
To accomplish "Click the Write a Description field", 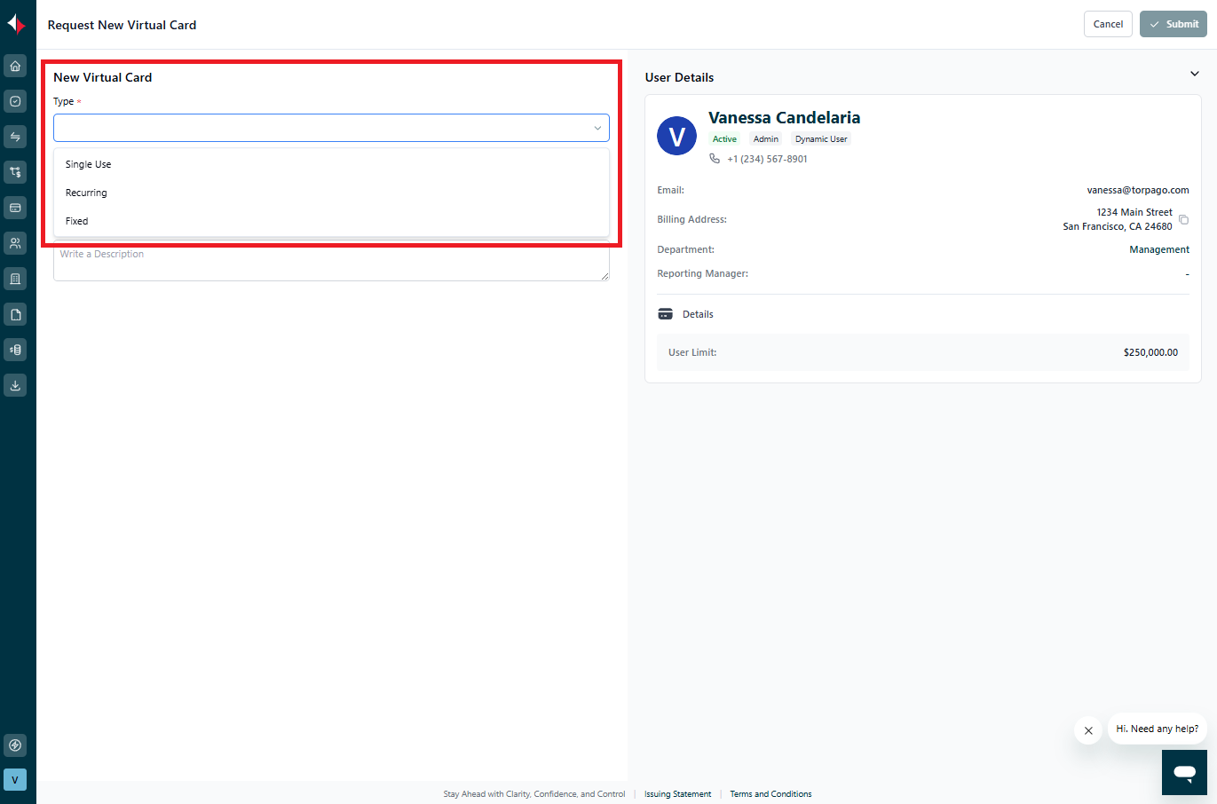I will (x=331, y=263).
